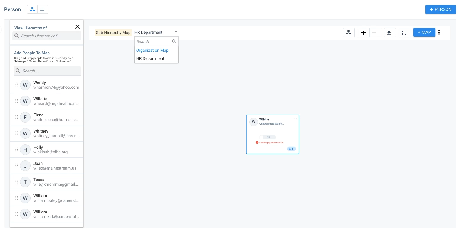Click the NA engagement slider on card
This screenshot has width=461, height=238.
tap(267, 137)
